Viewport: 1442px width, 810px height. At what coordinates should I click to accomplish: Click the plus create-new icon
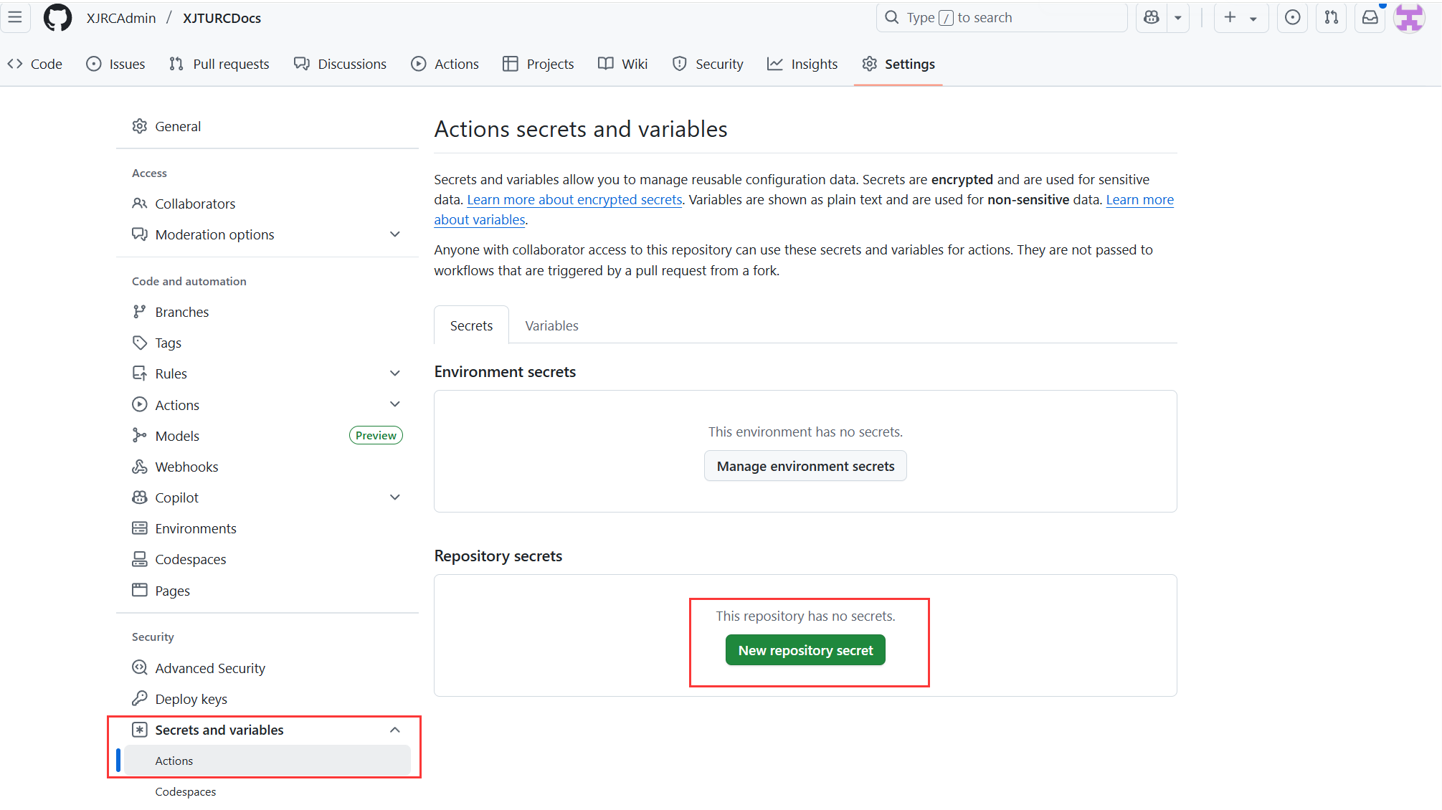(x=1230, y=18)
